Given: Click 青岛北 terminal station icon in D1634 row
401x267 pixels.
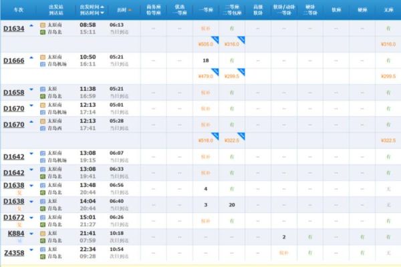Looking at the screenshot, I should click(x=43, y=32).
